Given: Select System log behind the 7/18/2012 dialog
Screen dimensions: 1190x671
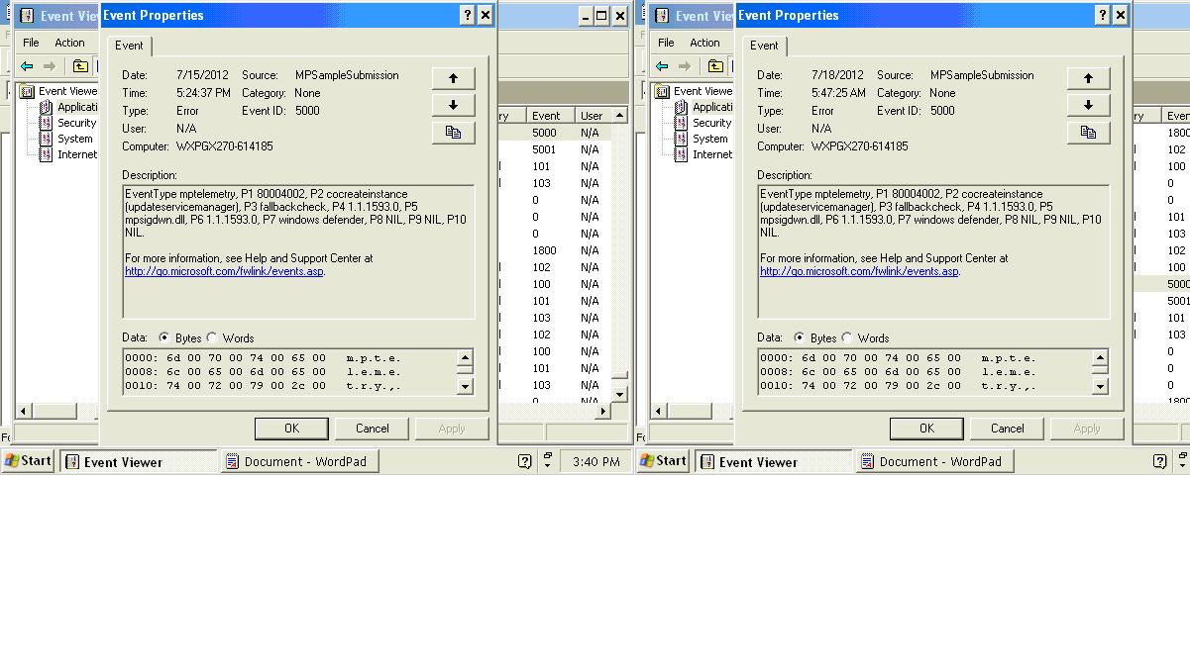Looking at the screenshot, I should (x=702, y=139).
